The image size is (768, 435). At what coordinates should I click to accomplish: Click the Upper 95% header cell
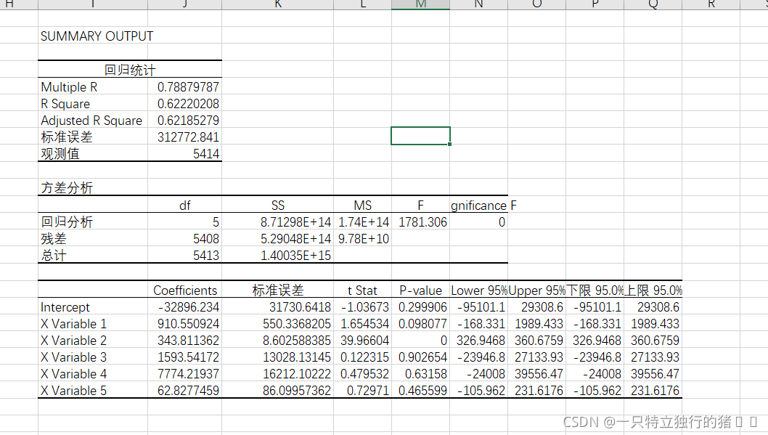pos(537,290)
